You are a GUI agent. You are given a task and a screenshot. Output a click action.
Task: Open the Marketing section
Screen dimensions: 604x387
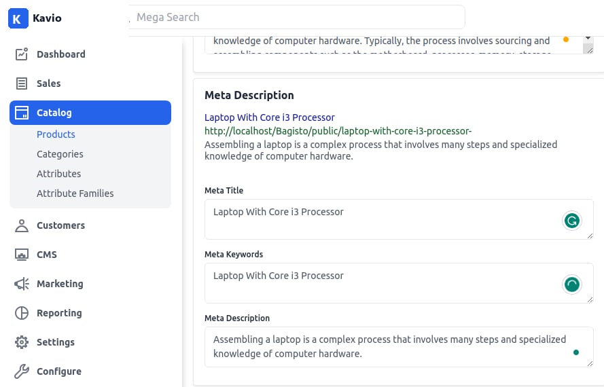click(x=90, y=284)
